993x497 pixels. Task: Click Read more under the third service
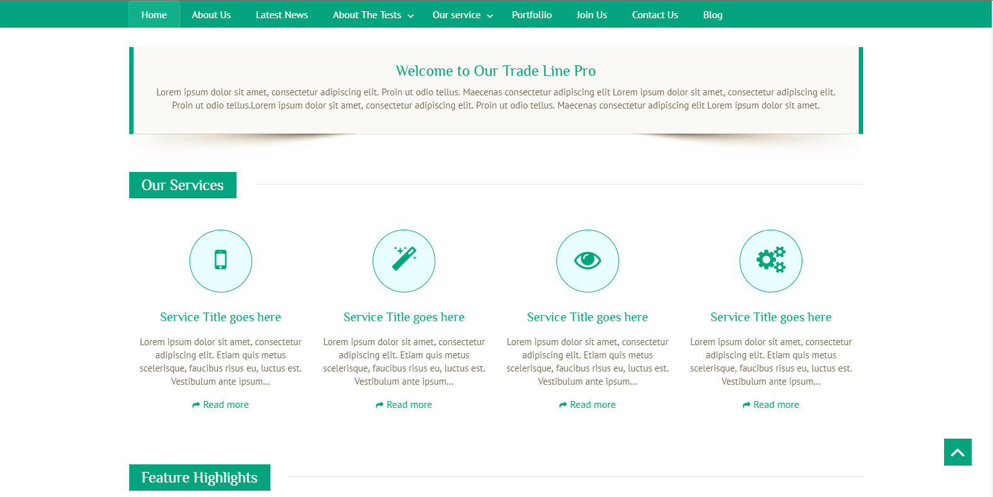[x=593, y=405]
